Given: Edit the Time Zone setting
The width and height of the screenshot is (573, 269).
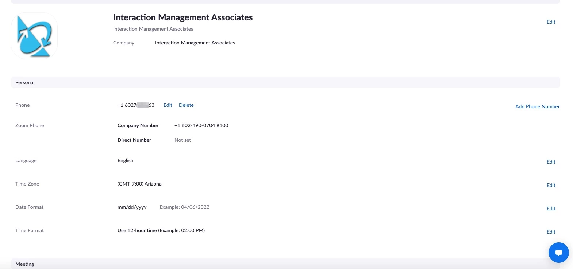Looking at the screenshot, I should pyautogui.click(x=551, y=185).
